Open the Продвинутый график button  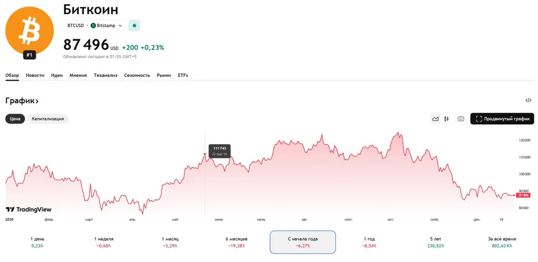[x=502, y=119]
